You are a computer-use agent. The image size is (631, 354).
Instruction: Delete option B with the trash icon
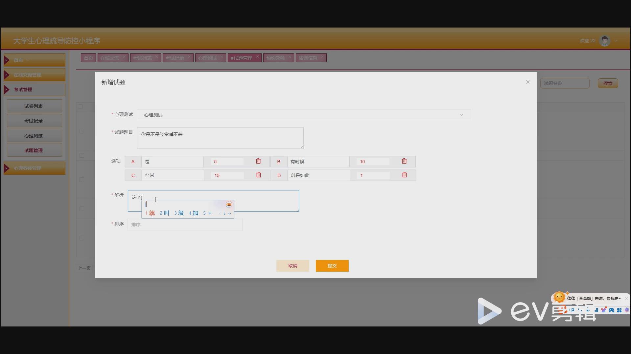(404, 161)
